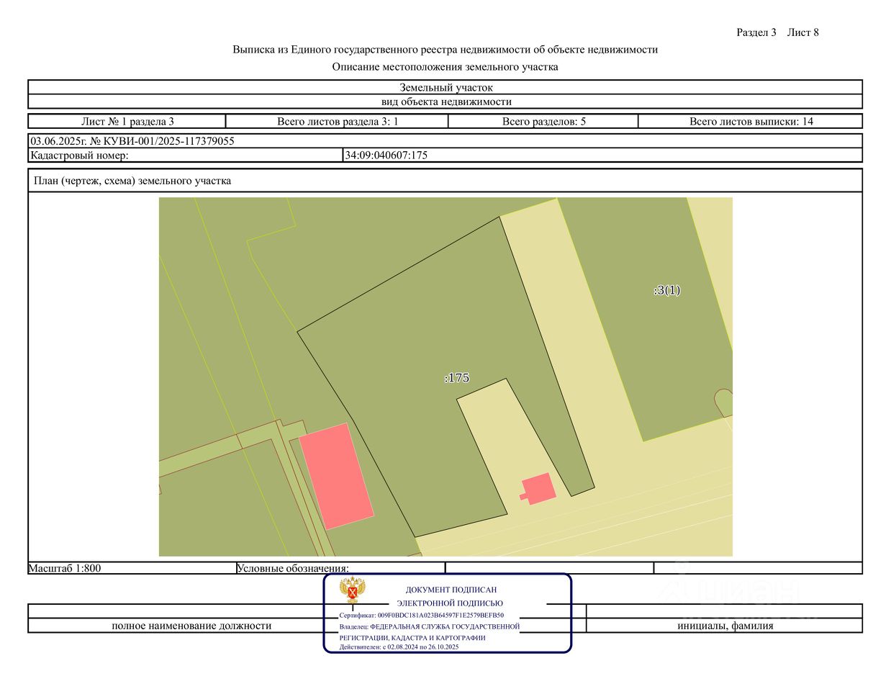891x689 pixels.
Task: Click the 'Земельный участок' table cell
Action: pos(445,87)
